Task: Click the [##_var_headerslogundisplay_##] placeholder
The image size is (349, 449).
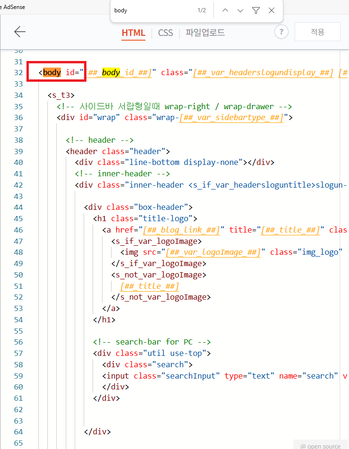Action: 263,72
